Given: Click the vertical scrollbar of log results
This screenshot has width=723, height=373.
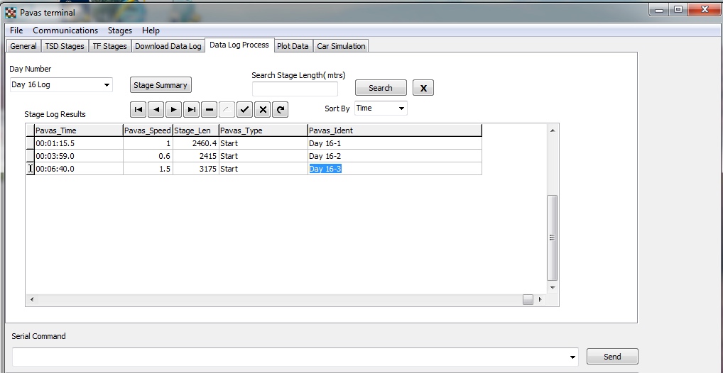Looking at the screenshot, I should [x=553, y=238].
